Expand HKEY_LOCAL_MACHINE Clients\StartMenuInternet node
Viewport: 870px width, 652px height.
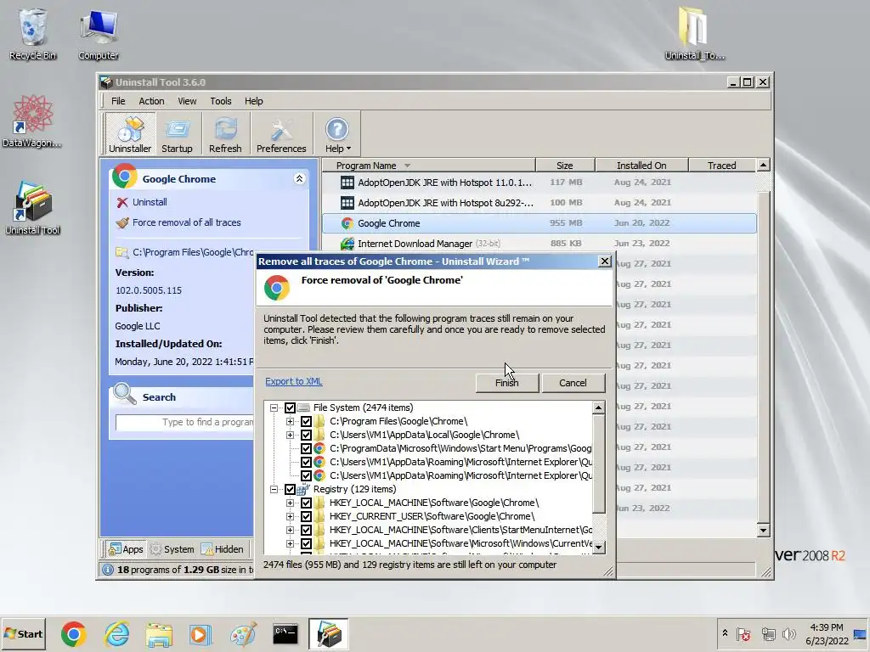point(290,530)
